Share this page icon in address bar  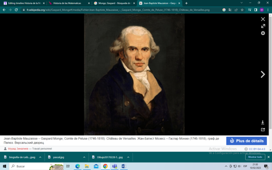pyautogui.click(x=236, y=10)
